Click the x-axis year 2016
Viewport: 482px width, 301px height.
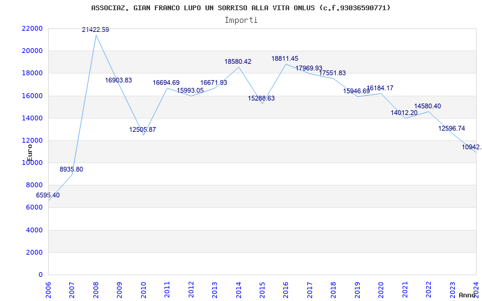[286, 289]
